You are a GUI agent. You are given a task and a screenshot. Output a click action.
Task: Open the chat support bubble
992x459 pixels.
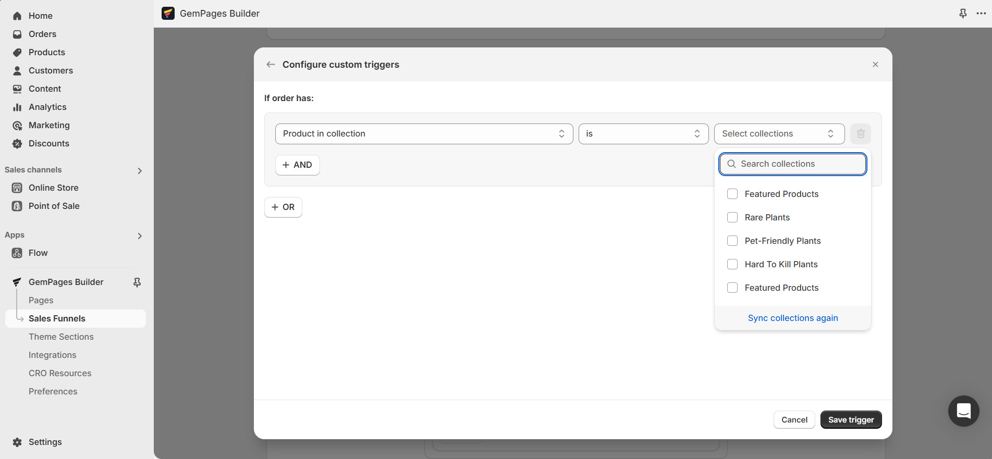(x=963, y=411)
